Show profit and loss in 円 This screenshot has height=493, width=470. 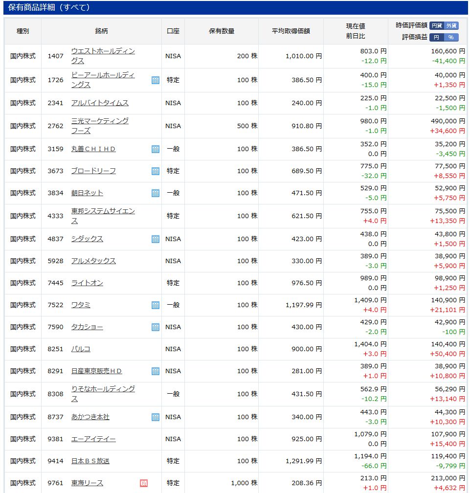pyautogui.click(x=437, y=37)
